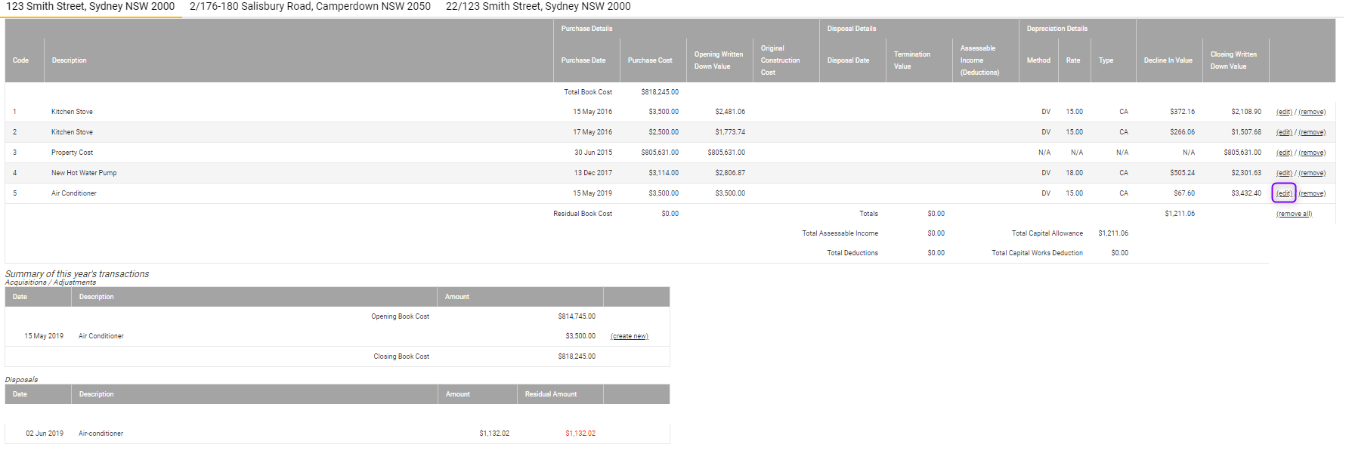Click create new beside Air Conditioner acquisition
Screen dimensions: 1349x466
[629, 336]
